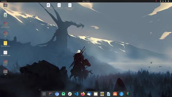
Task: Open the Show Applications grid in the dock
Action: pyautogui.click(x=44, y=94)
